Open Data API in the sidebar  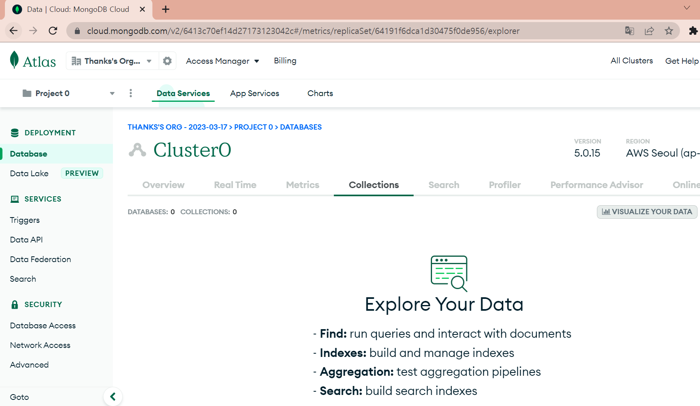[x=26, y=240]
